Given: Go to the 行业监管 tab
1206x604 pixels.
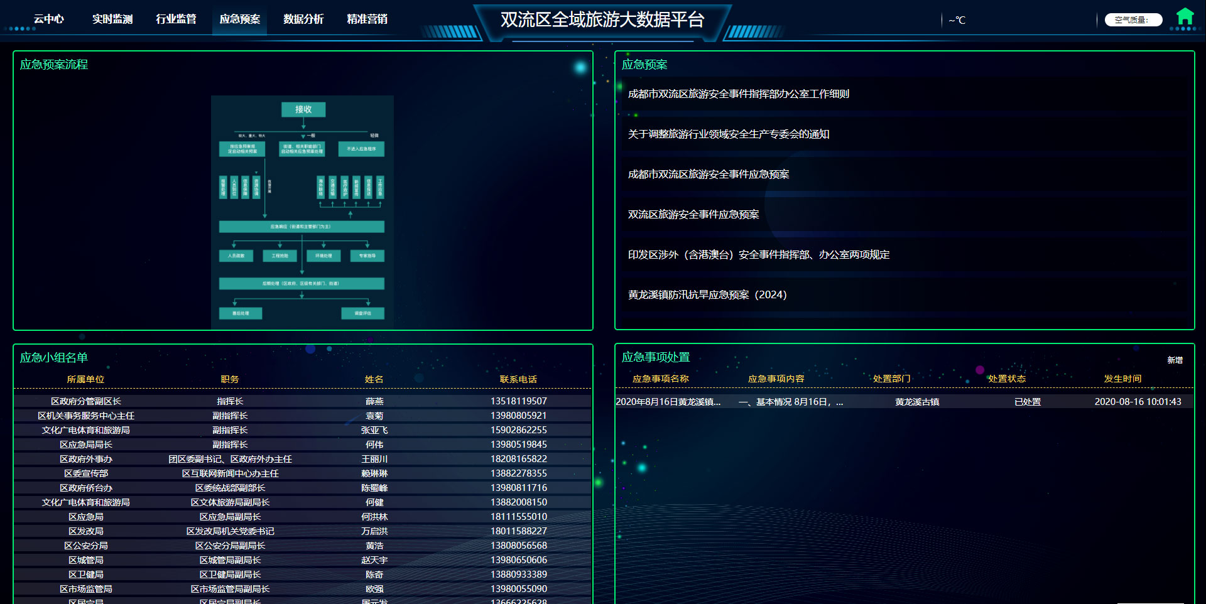Looking at the screenshot, I should pyautogui.click(x=176, y=19).
